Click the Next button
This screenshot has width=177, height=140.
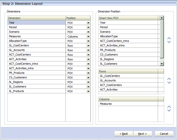[x=143, y=134]
